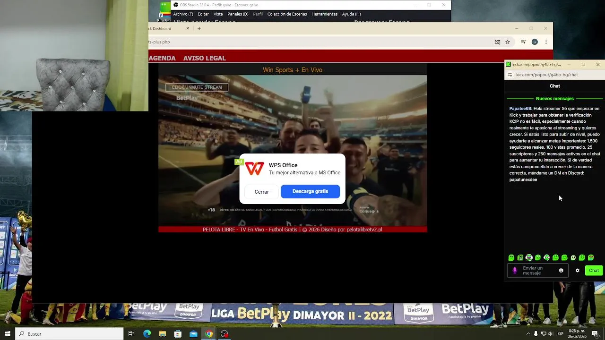
Task: Open pelotalibretv2.pl footer link text
Action: 364,229
